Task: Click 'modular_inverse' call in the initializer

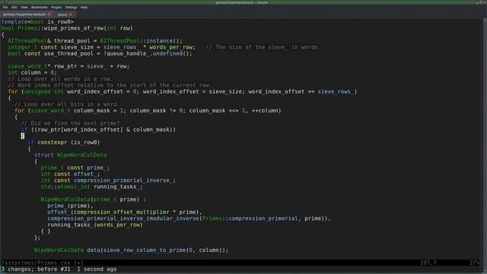Action: pos(174,218)
